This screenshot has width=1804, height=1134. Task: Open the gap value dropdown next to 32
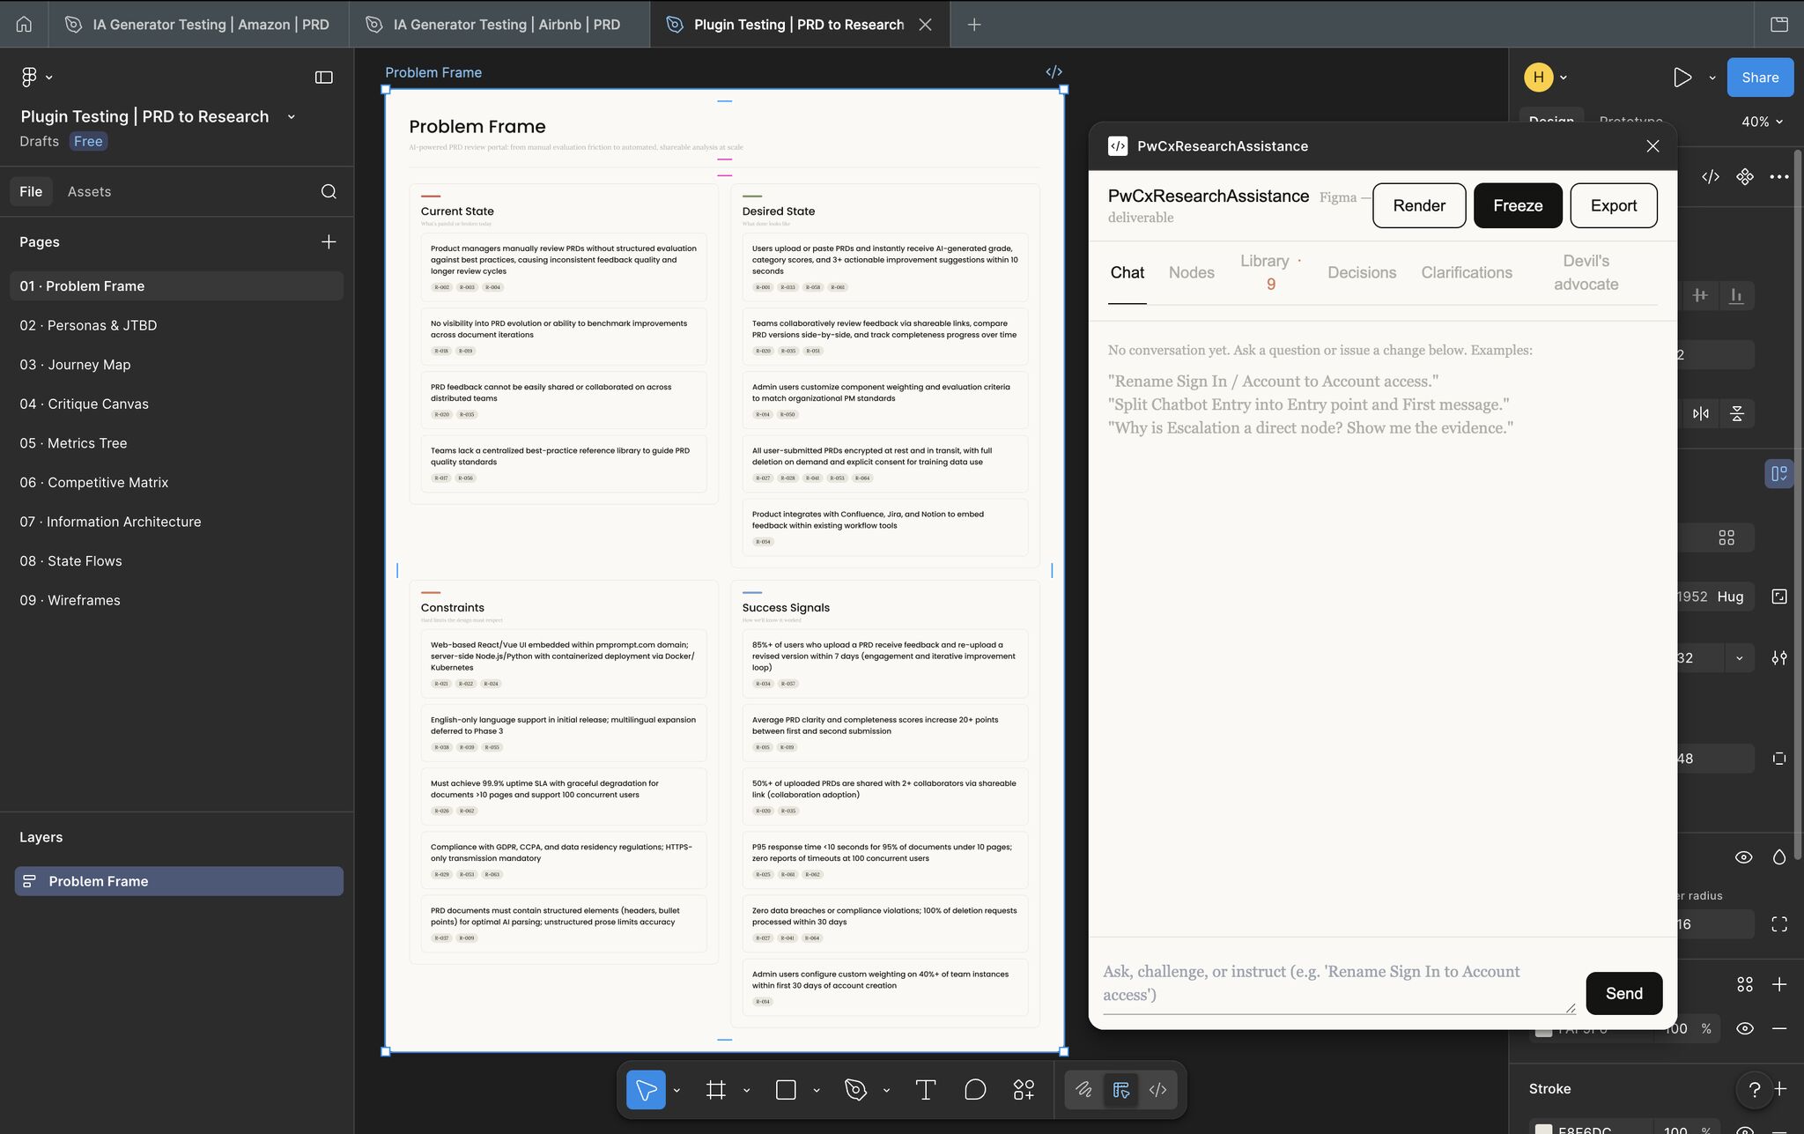pyautogui.click(x=1739, y=658)
